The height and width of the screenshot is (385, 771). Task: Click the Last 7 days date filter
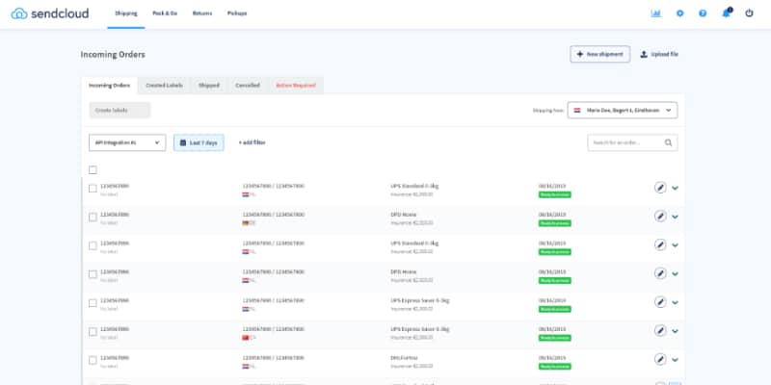click(x=199, y=142)
